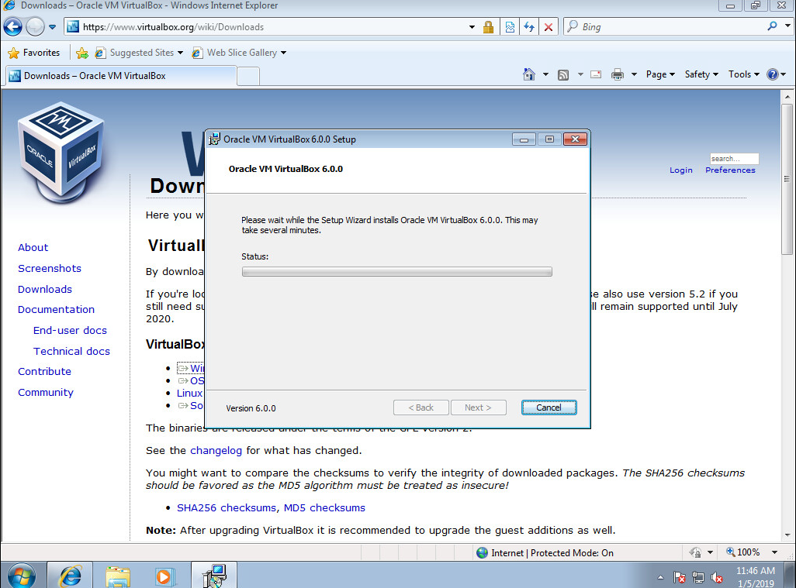Open the About link in sidebar
Image resolution: width=796 pixels, height=588 pixels.
(x=33, y=247)
